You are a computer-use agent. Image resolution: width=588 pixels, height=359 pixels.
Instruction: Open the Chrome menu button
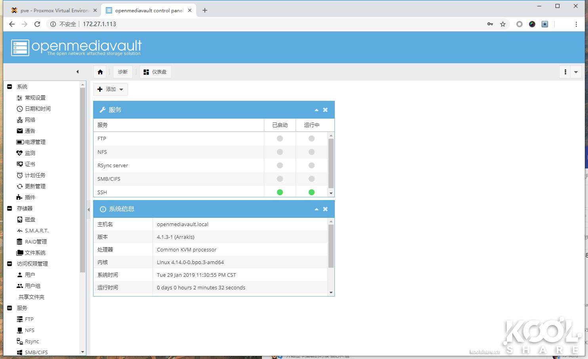(576, 24)
